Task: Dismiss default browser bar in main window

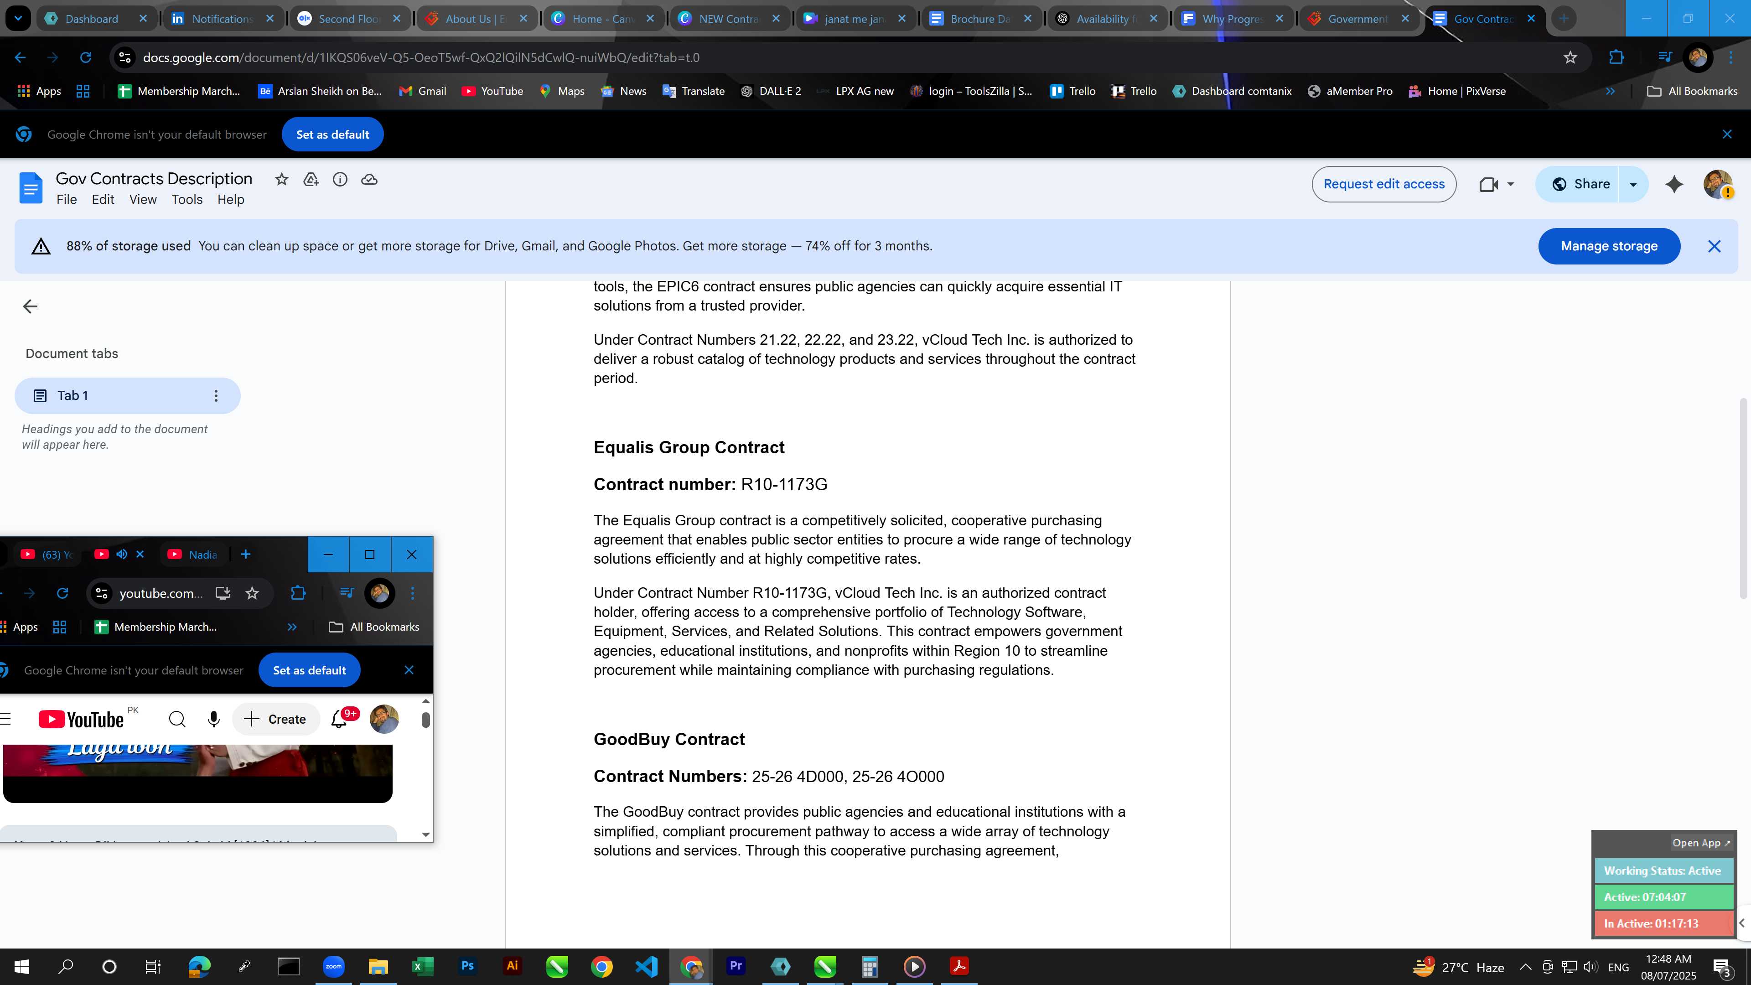Action: (x=1727, y=135)
